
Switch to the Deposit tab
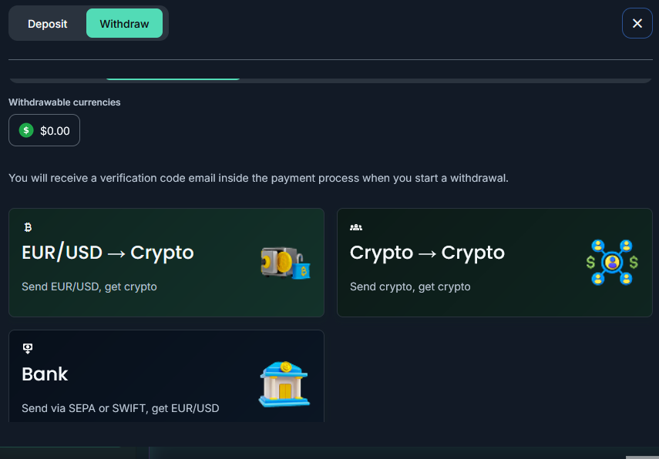coord(48,24)
